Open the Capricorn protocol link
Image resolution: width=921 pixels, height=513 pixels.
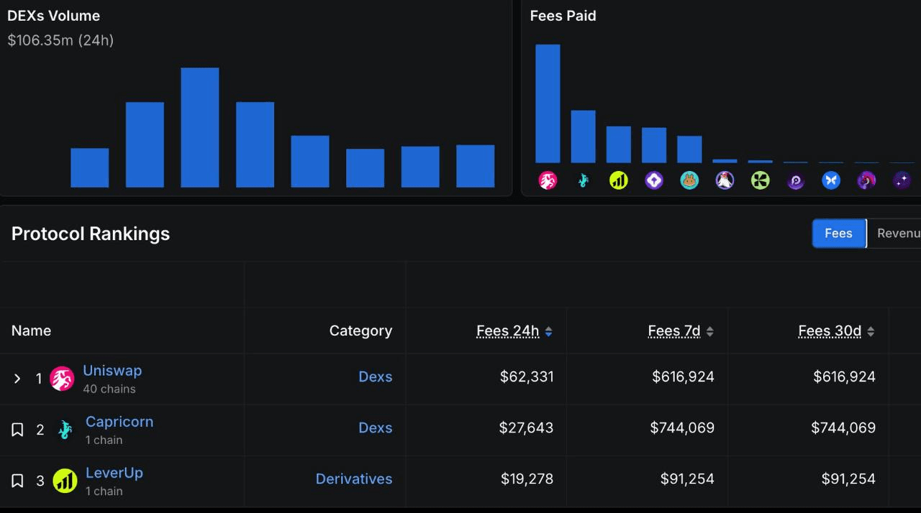click(x=119, y=422)
